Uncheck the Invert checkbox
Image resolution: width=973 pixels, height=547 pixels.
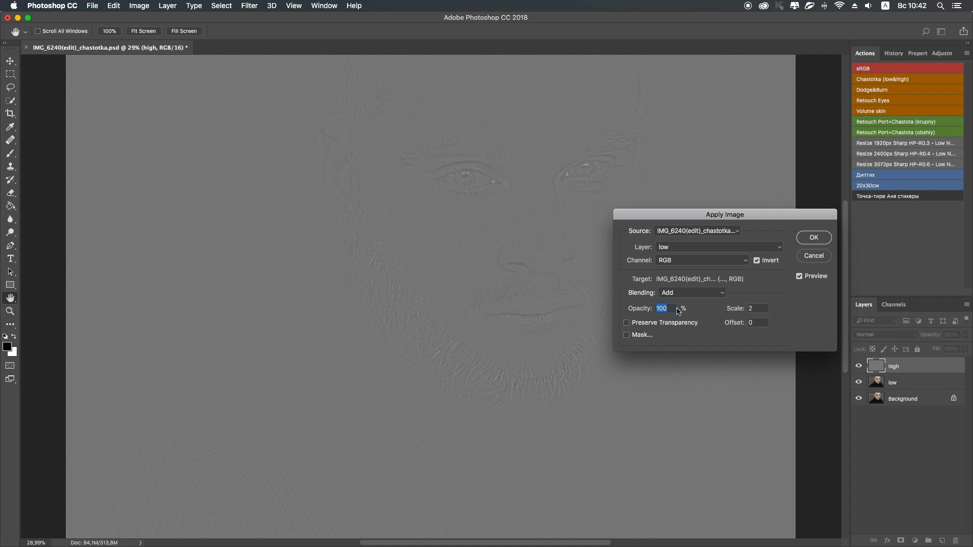(757, 260)
